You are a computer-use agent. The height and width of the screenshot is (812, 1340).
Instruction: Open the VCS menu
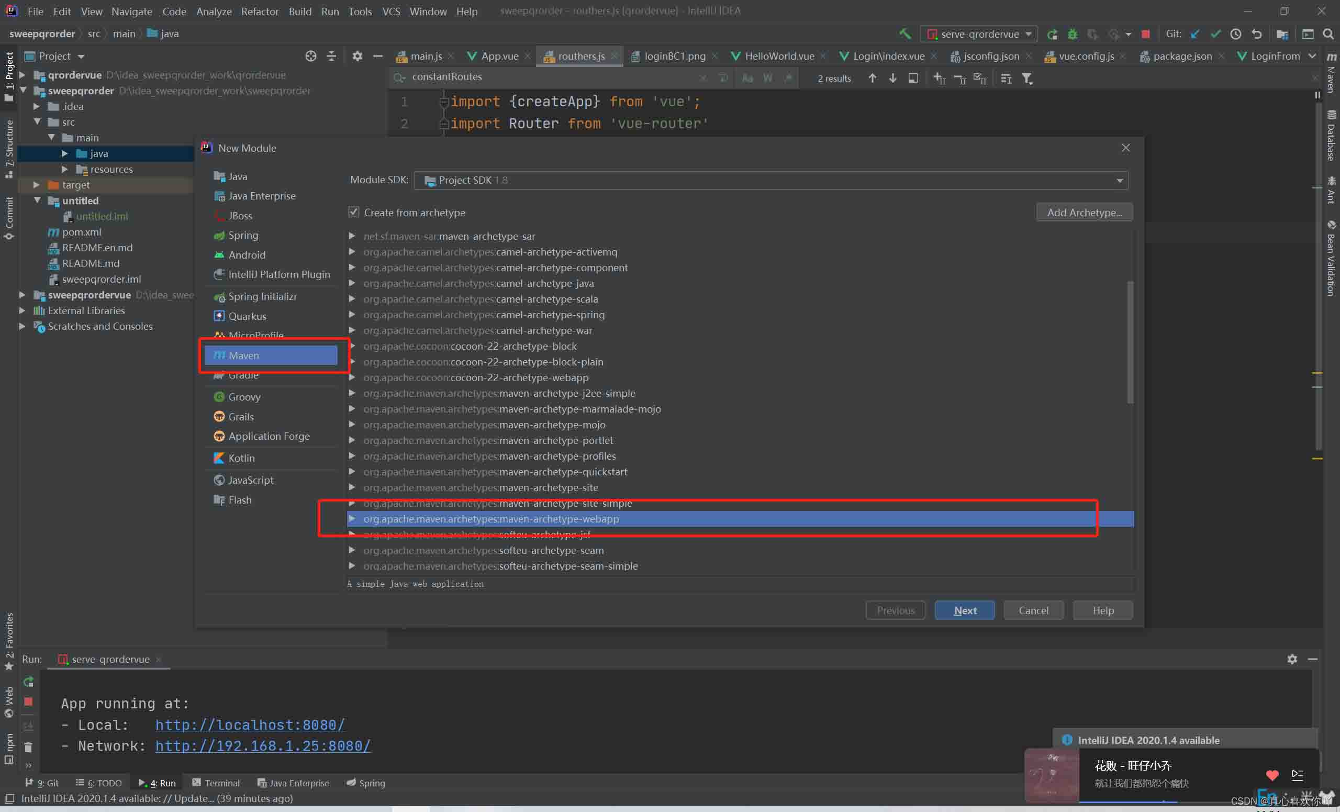[391, 12]
